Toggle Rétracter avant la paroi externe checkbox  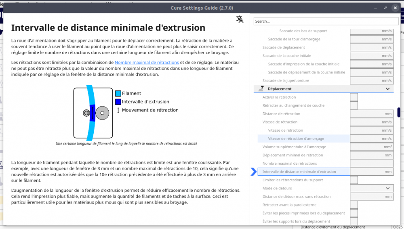(x=354, y=205)
